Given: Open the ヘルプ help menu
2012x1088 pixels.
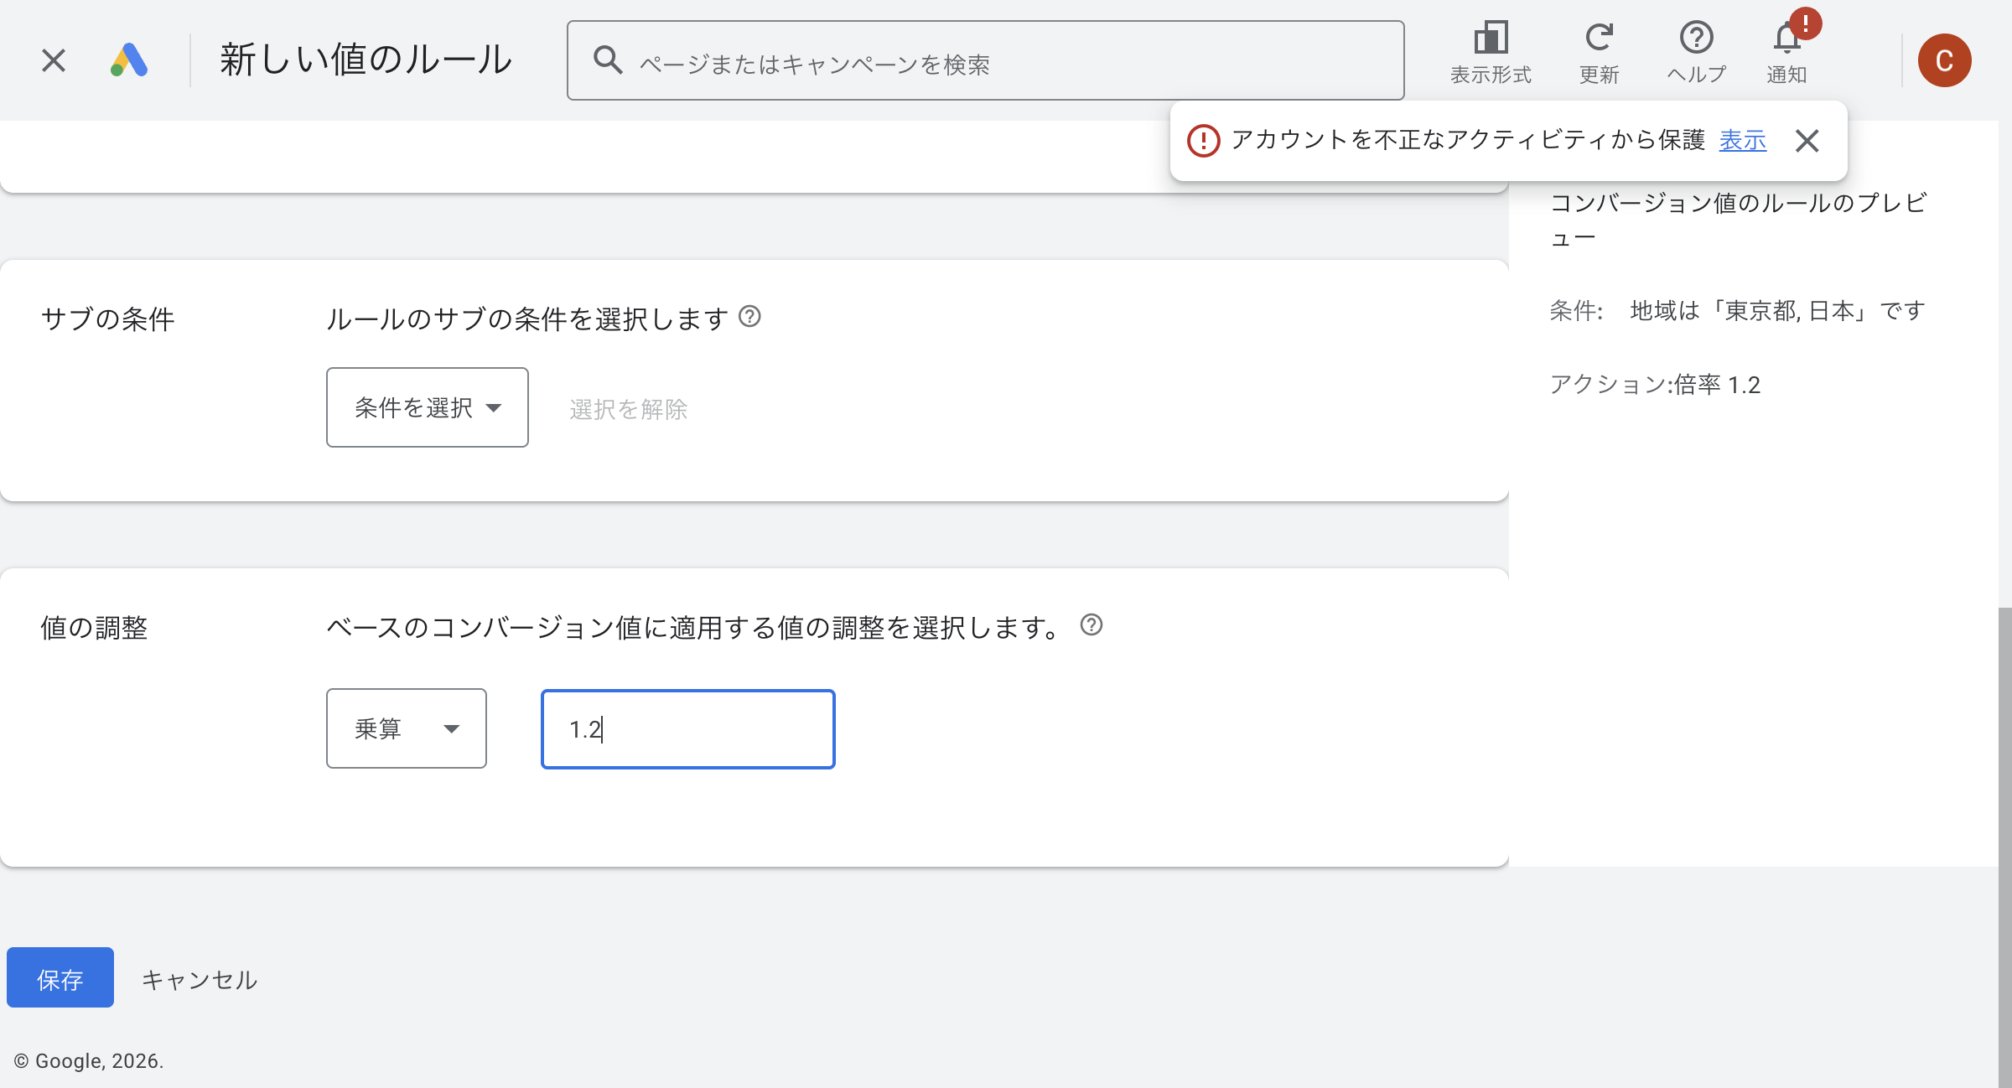Looking at the screenshot, I should (1696, 52).
